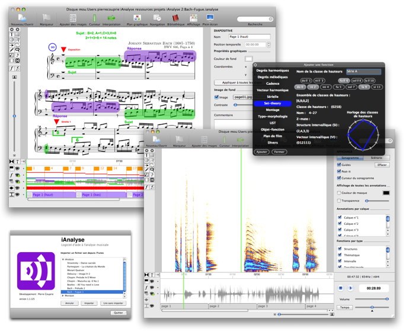Collapse the iAnalyse disclosure triangle in import list
Viewport: 406px width, 331px height.
[63, 259]
